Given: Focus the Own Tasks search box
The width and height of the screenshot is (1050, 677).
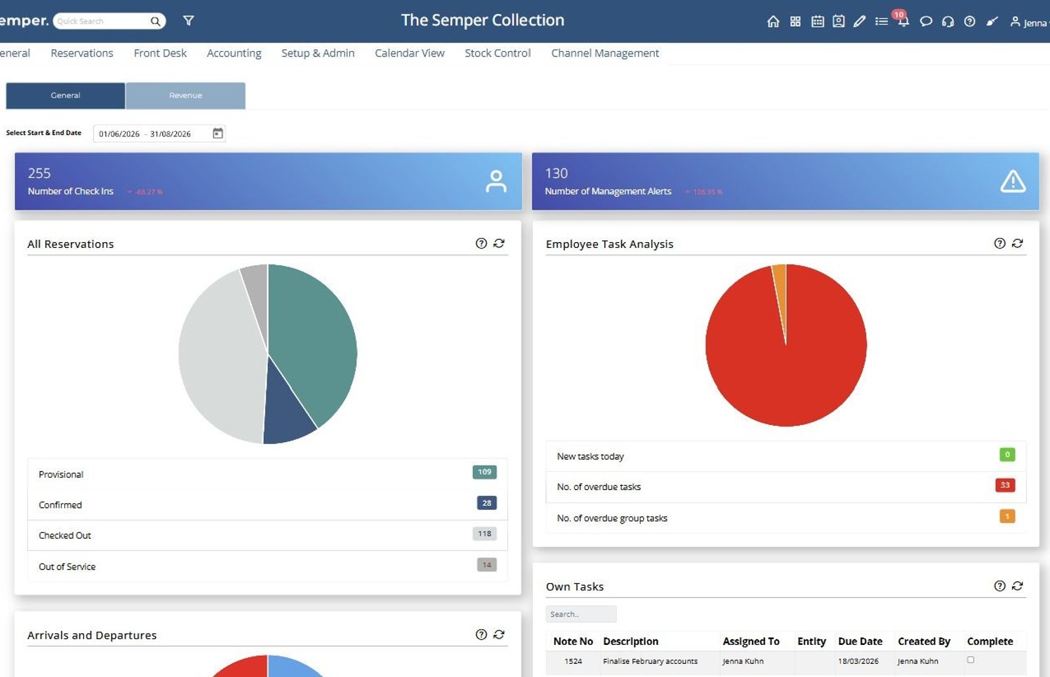Looking at the screenshot, I should 581,614.
